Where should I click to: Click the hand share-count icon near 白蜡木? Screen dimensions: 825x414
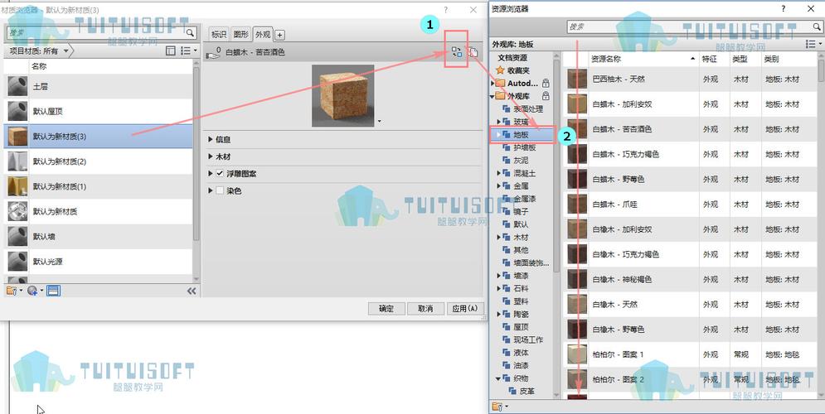click(x=212, y=52)
